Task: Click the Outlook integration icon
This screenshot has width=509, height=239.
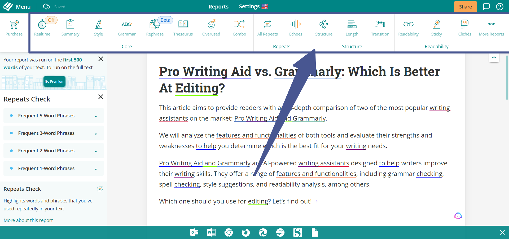Action: (194, 233)
